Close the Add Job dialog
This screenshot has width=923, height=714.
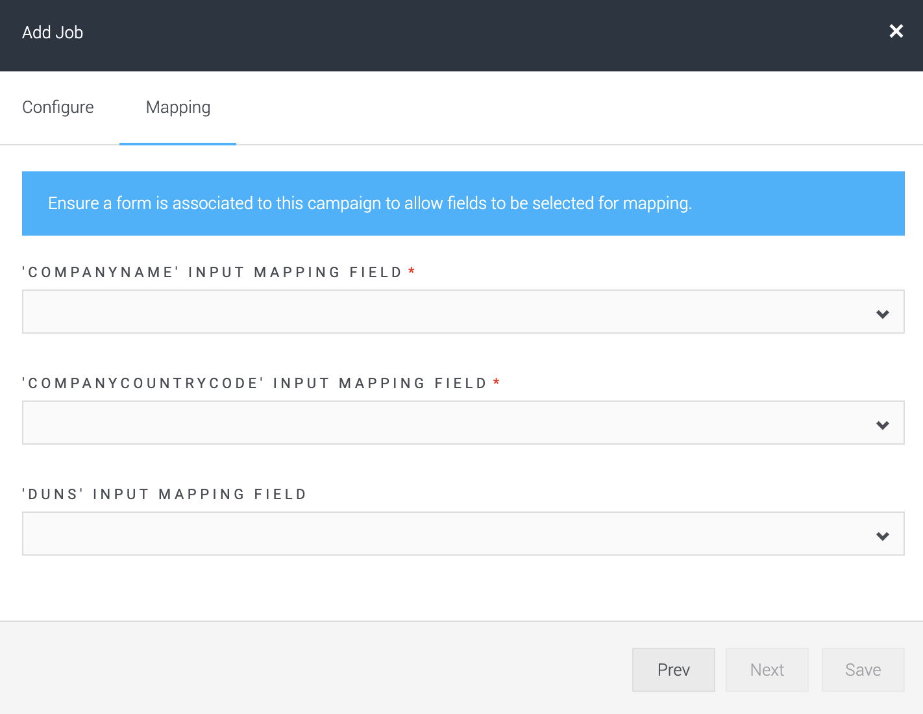coord(896,31)
